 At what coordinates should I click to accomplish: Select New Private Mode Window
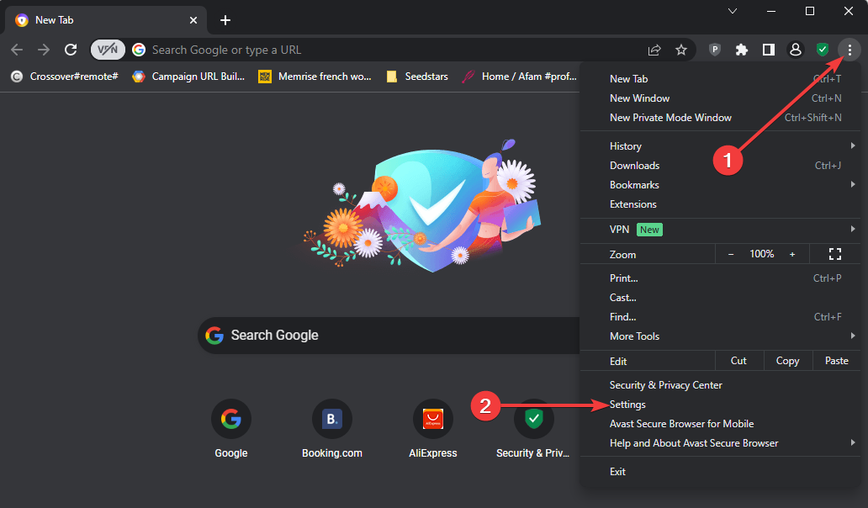pyautogui.click(x=720, y=117)
